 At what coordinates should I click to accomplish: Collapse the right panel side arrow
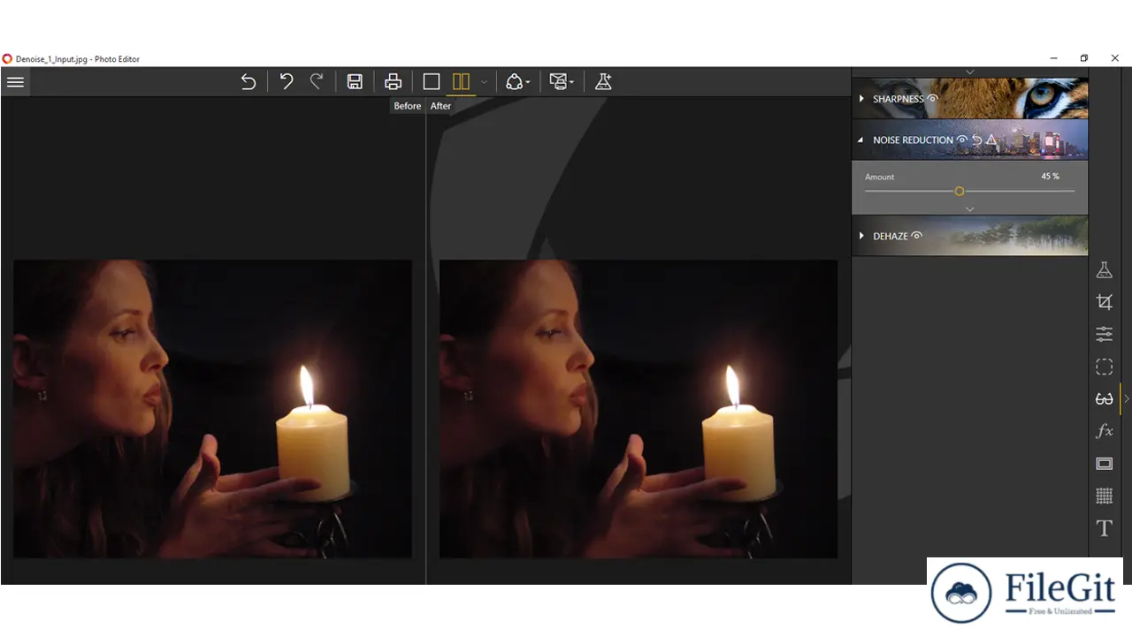point(1127,399)
